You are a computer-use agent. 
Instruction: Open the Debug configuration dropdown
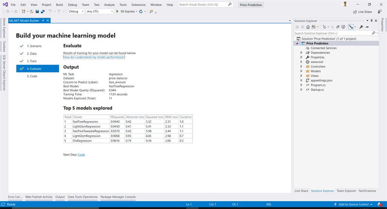click(x=76, y=11)
